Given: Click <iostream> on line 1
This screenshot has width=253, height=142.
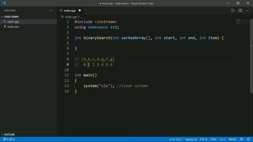Looking at the screenshot, I should (106, 22).
